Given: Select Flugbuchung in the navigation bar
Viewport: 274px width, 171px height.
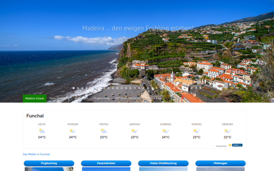Looking at the screenshot, I should click(x=102, y=98).
